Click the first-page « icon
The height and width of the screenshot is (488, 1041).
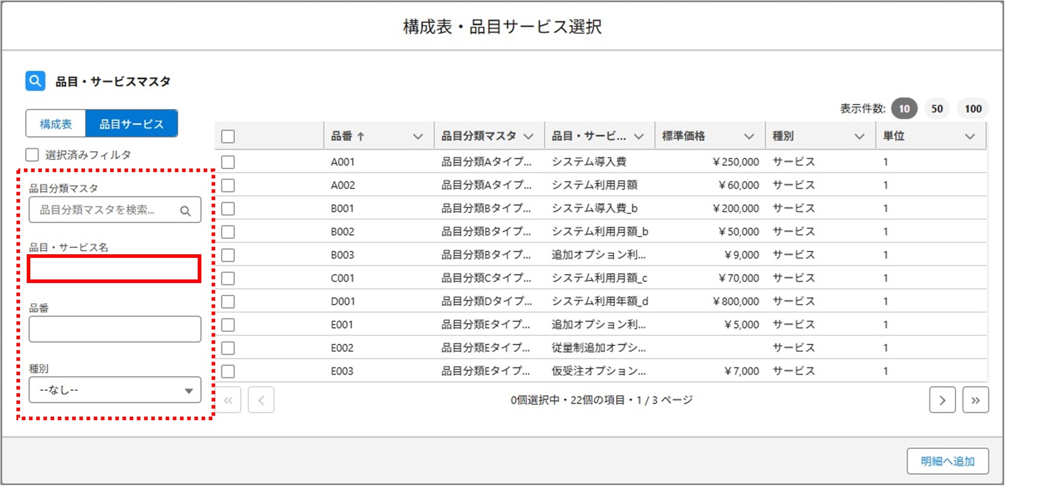click(228, 400)
